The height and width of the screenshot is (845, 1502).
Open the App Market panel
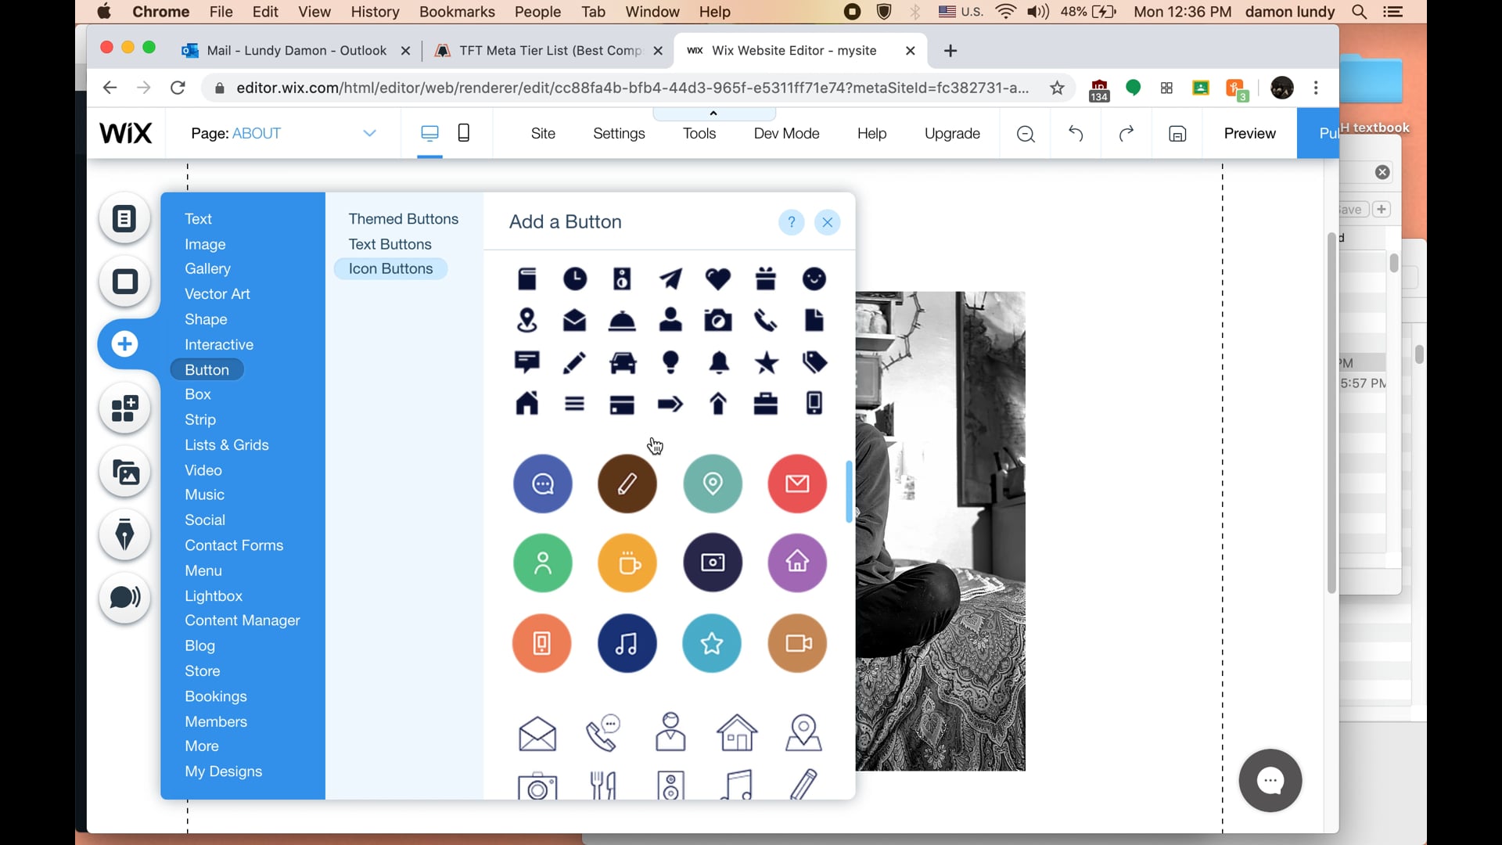pyautogui.click(x=124, y=409)
